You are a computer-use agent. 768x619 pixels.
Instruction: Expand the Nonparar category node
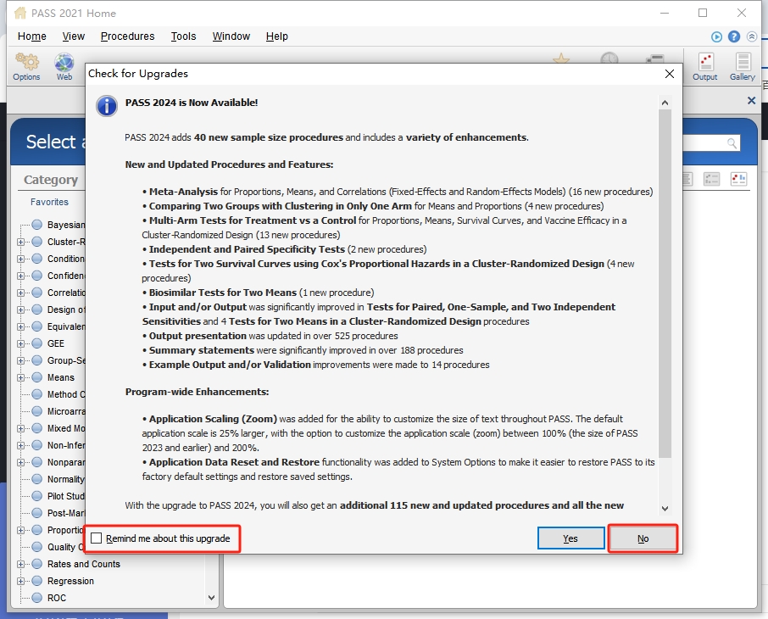(20, 463)
